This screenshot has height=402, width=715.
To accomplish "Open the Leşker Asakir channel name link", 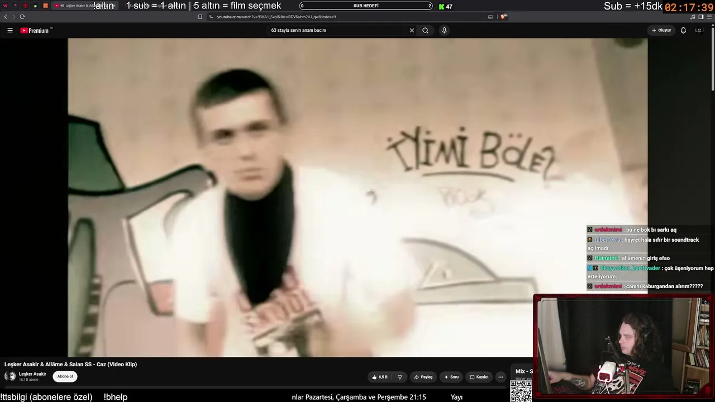I will click(x=32, y=374).
